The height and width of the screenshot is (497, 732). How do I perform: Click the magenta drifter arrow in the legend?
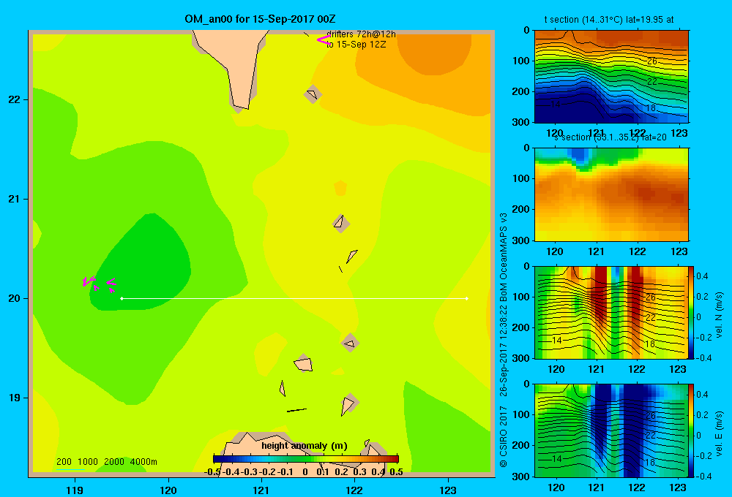[x=323, y=39]
